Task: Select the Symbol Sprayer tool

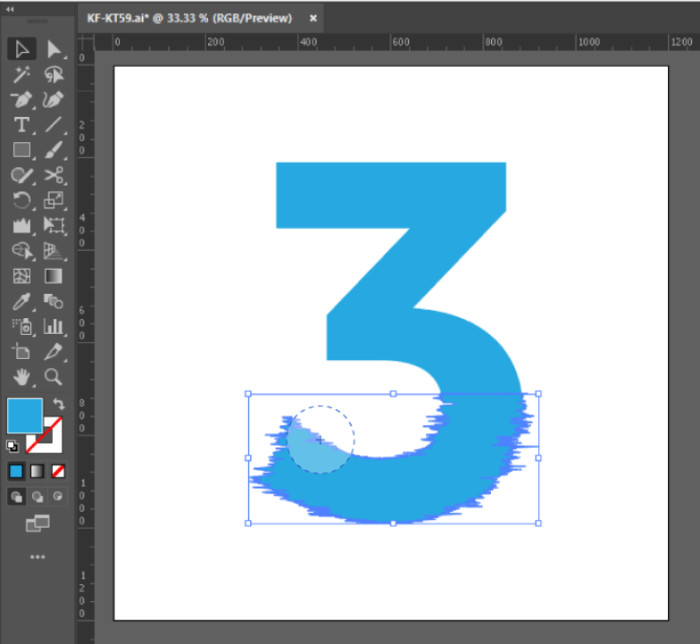Action: pos(21,327)
